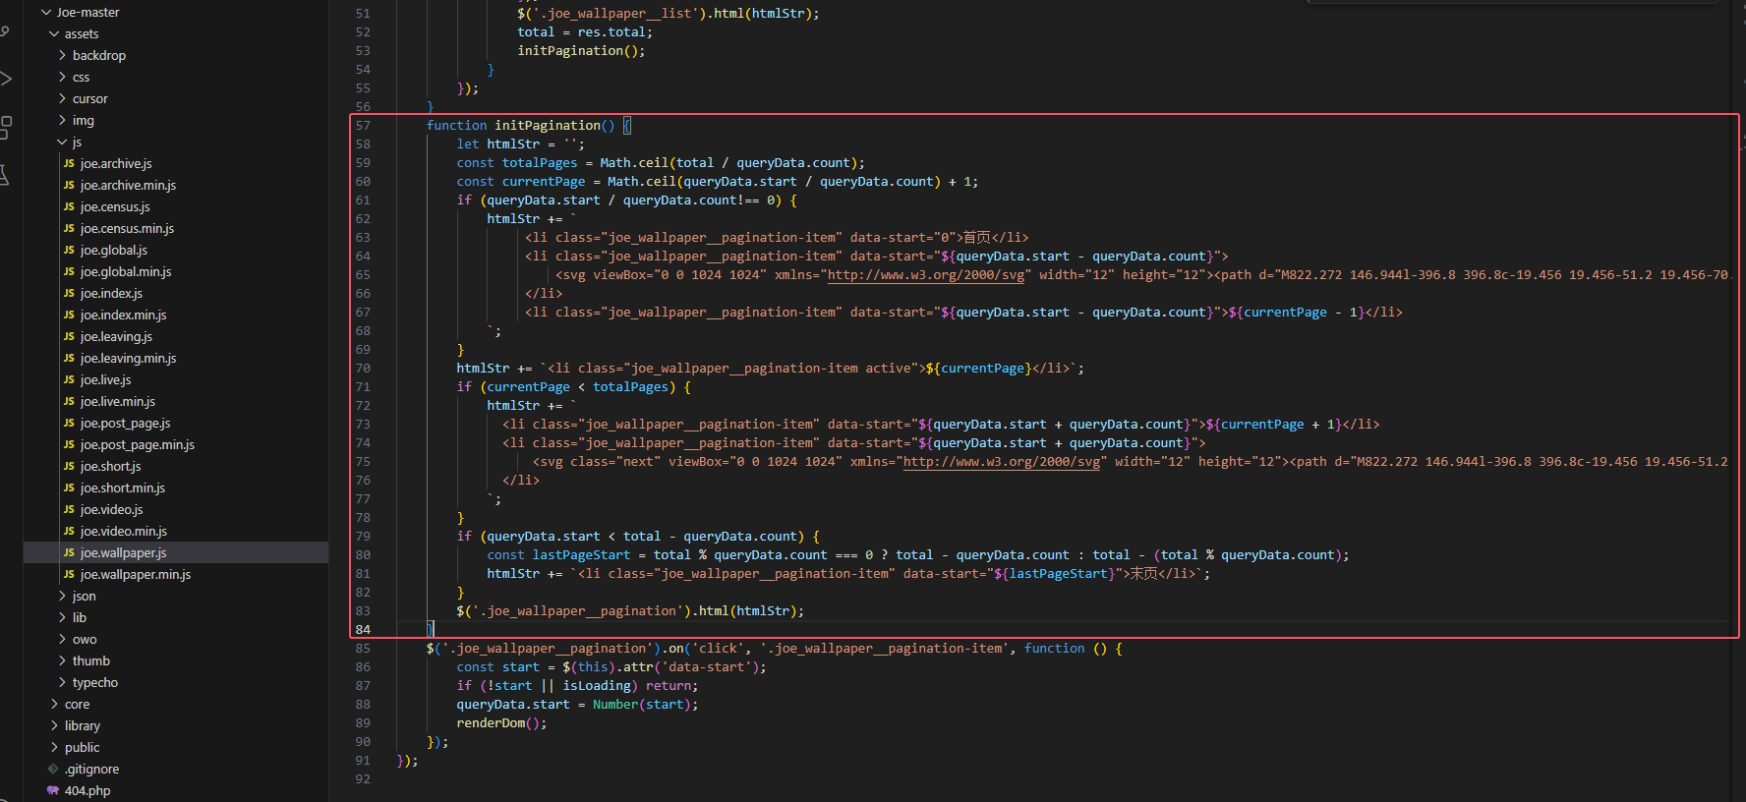Click the PHP file icon beside 404.php
Image resolution: width=1746 pixels, height=802 pixels.
tap(53, 791)
